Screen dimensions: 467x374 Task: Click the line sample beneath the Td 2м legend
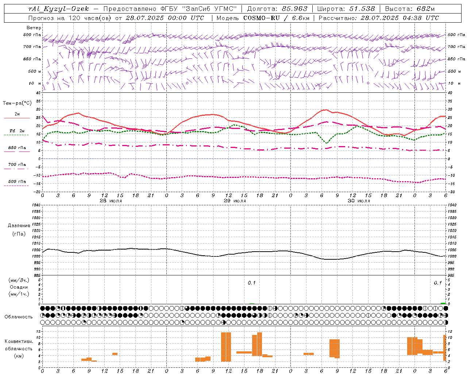[x=16, y=135]
